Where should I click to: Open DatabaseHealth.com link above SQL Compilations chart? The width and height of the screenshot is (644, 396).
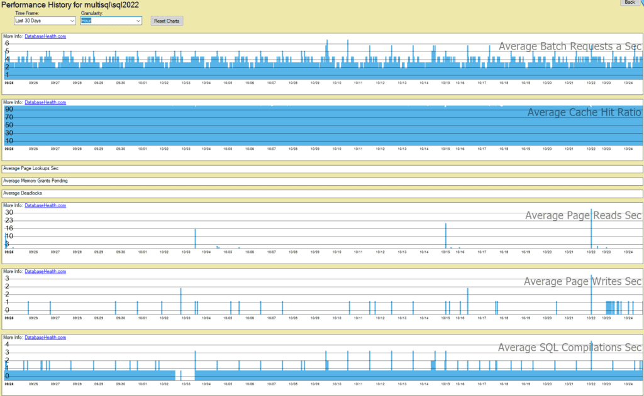point(45,338)
